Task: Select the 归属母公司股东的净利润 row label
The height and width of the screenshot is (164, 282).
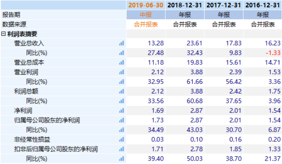Action: coord(47,120)
